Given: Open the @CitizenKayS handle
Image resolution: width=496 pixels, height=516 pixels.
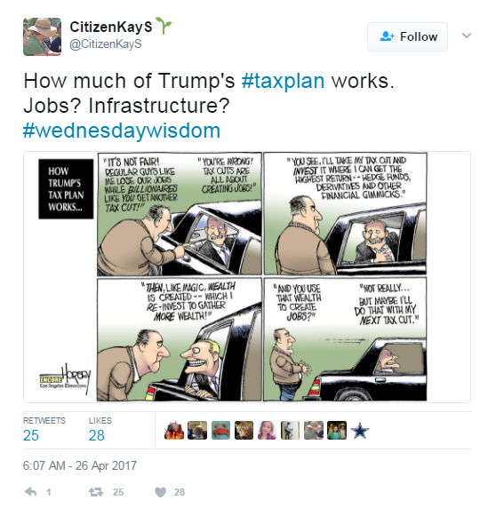Looking at the screenshot, I should coord(106,44).
